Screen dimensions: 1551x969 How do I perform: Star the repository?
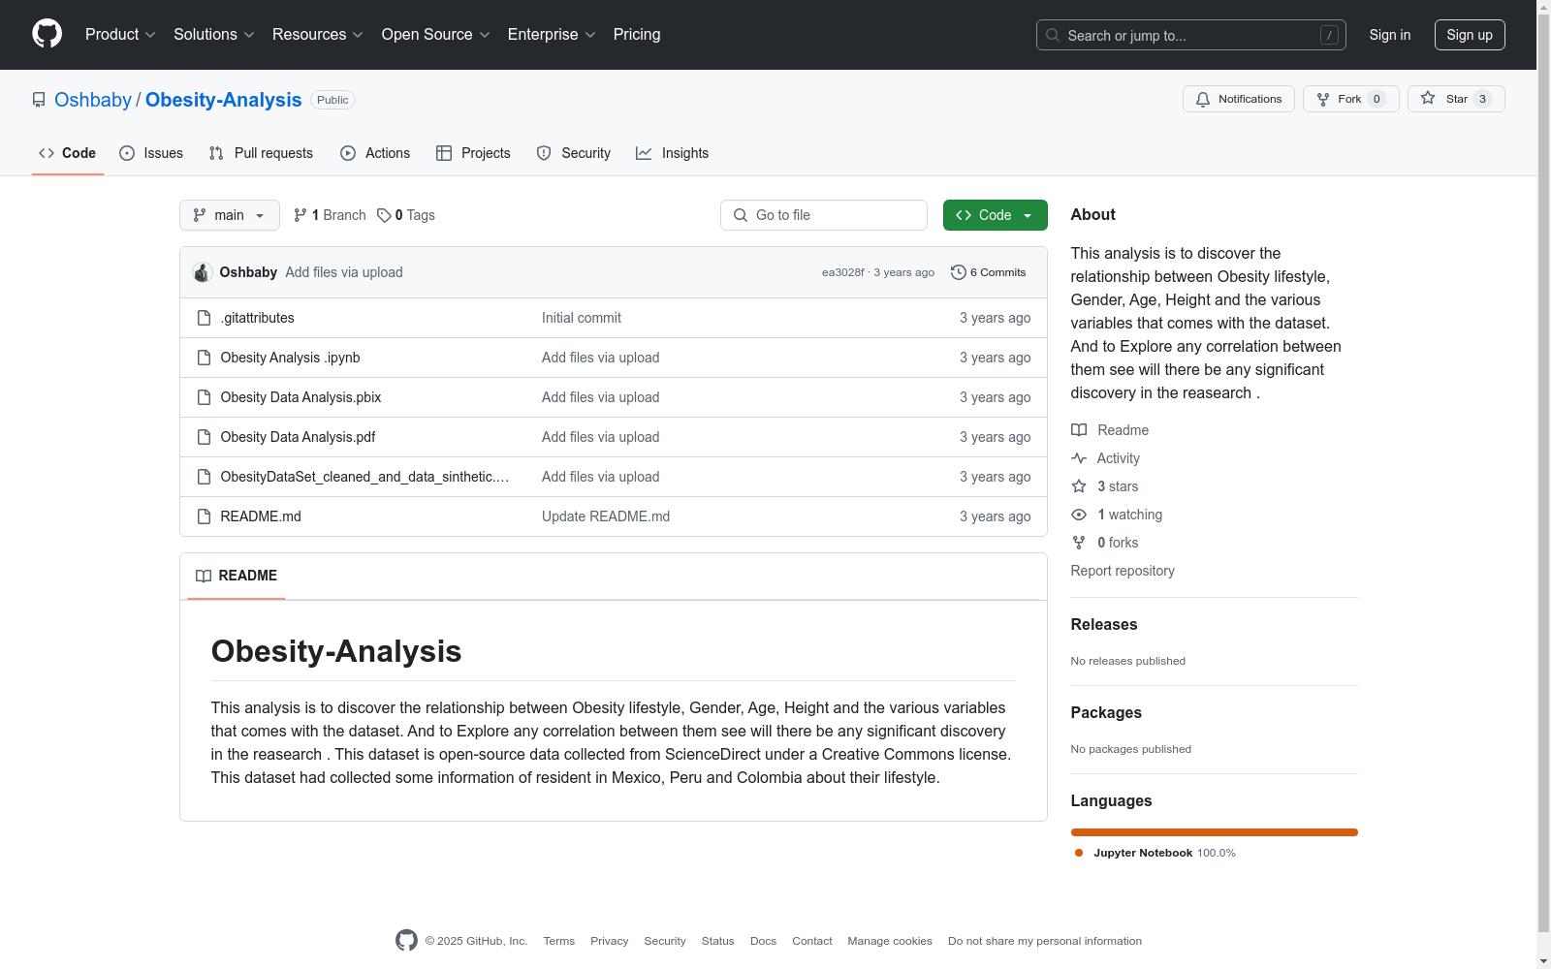pyautogui.click(x=1455, y=99)
